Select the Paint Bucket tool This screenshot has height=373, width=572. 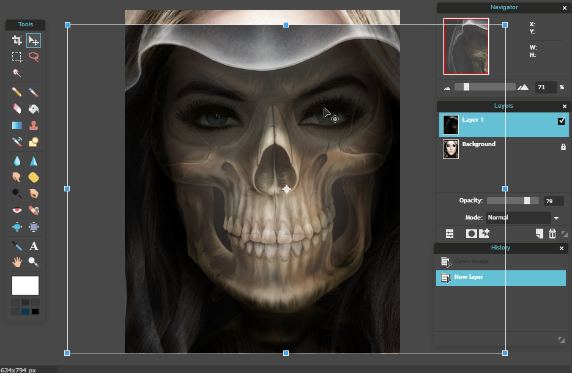pos(34,109)
